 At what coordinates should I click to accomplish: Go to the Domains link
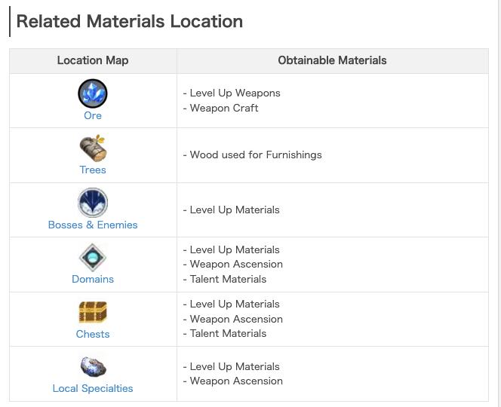click(93, 279)
